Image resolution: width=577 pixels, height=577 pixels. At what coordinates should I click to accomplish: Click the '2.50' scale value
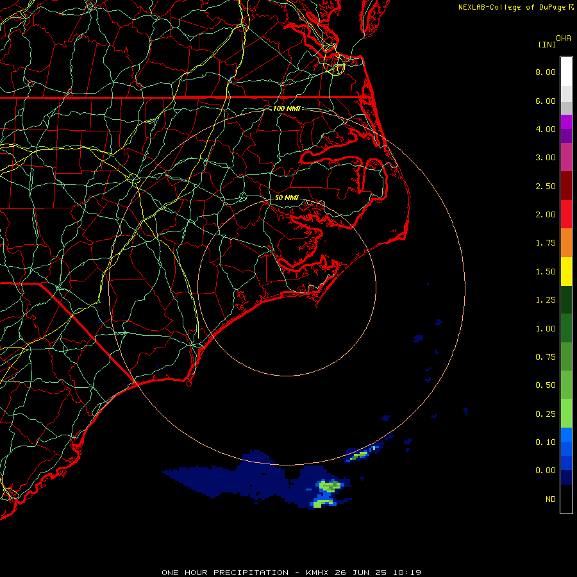[x=546, y=186]
